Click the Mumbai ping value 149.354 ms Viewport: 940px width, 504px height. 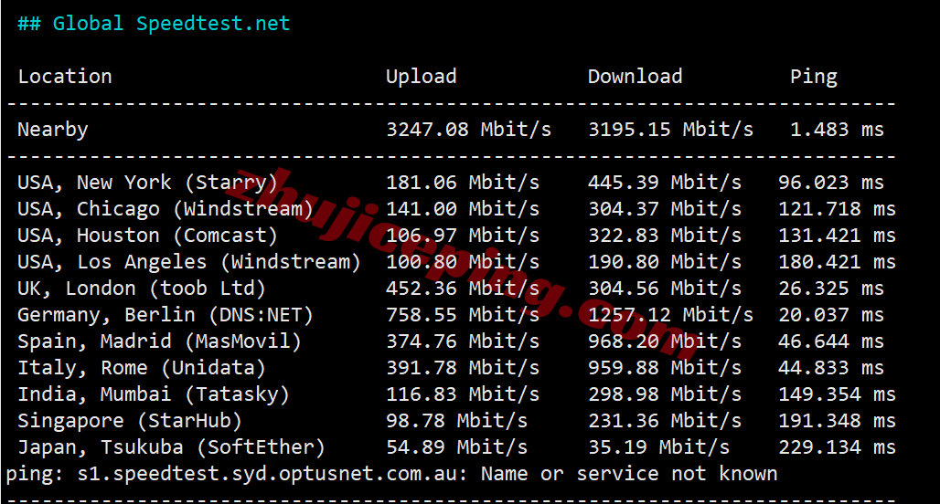[x=837, y=394]
